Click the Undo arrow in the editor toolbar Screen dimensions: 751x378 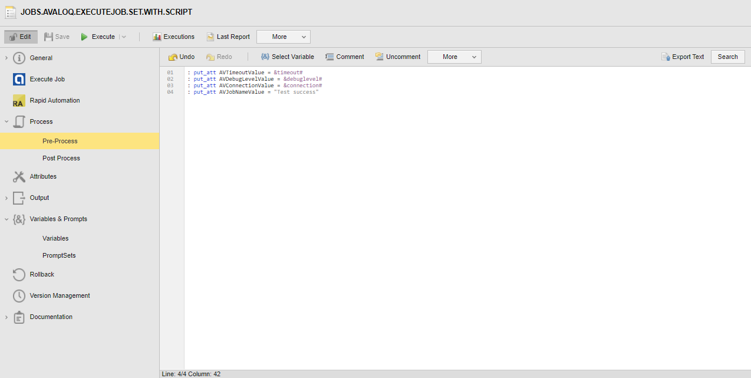(x=173, y=57)
